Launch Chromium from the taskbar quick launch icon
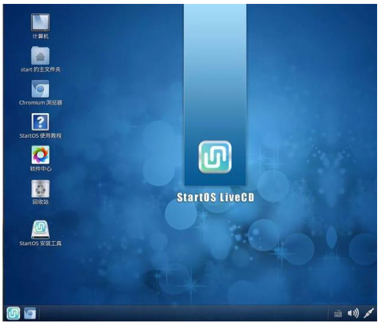381x326 pixels. 30,313
